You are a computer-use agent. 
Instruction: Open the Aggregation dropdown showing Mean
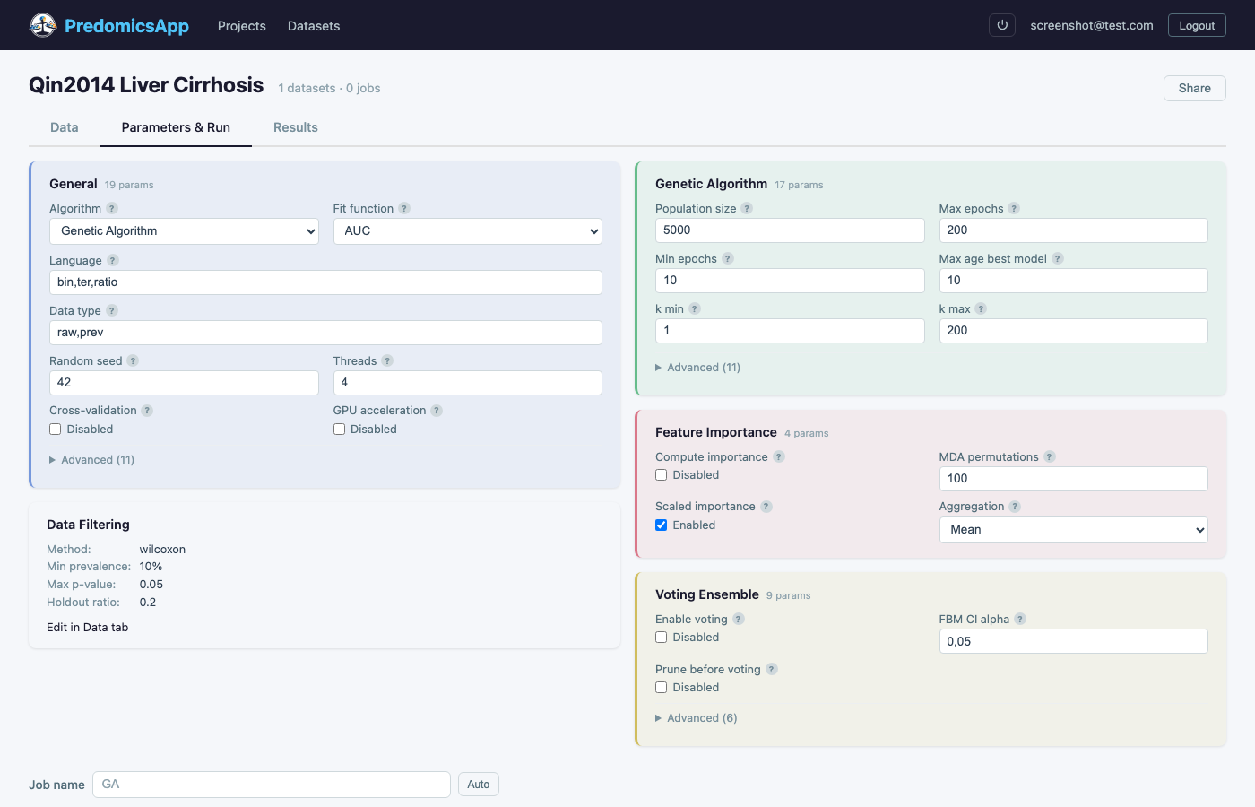[x=1073, y=530]
